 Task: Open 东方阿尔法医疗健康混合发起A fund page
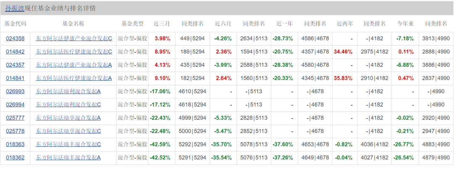coord(74,78)
